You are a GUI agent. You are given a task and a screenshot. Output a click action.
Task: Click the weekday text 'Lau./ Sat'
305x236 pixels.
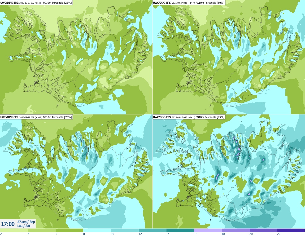click(24, 226)
